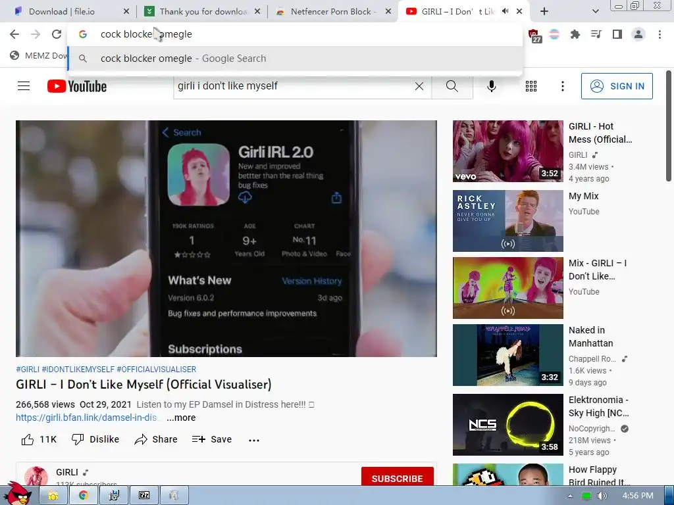Open the Rick Astley My Mix thumbnail

[x=507, y=221]
